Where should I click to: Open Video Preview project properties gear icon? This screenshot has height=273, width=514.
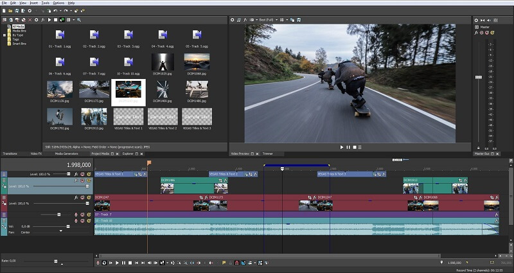[233, 20]
